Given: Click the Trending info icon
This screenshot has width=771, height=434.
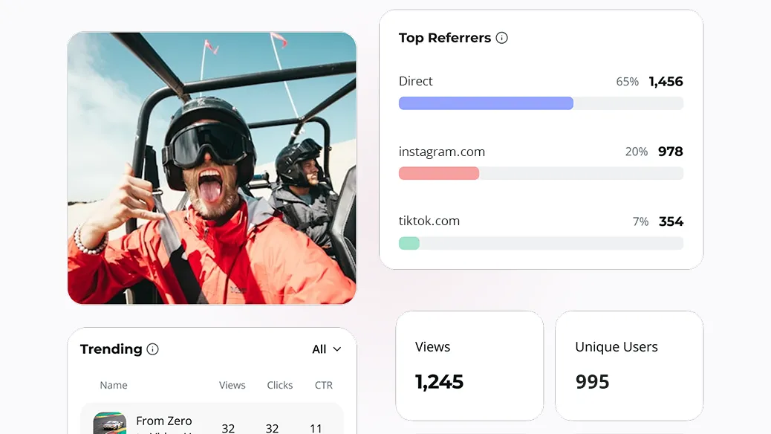Looking at the screenshot, I should [x=153, y=349].
